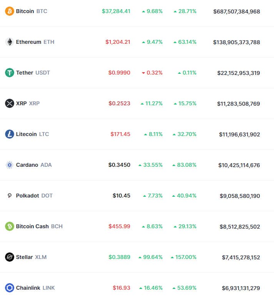Click Chainlink's market cap $6,931,131,279
The height and width of the screenshot is (297, 274).
[241, 288]
